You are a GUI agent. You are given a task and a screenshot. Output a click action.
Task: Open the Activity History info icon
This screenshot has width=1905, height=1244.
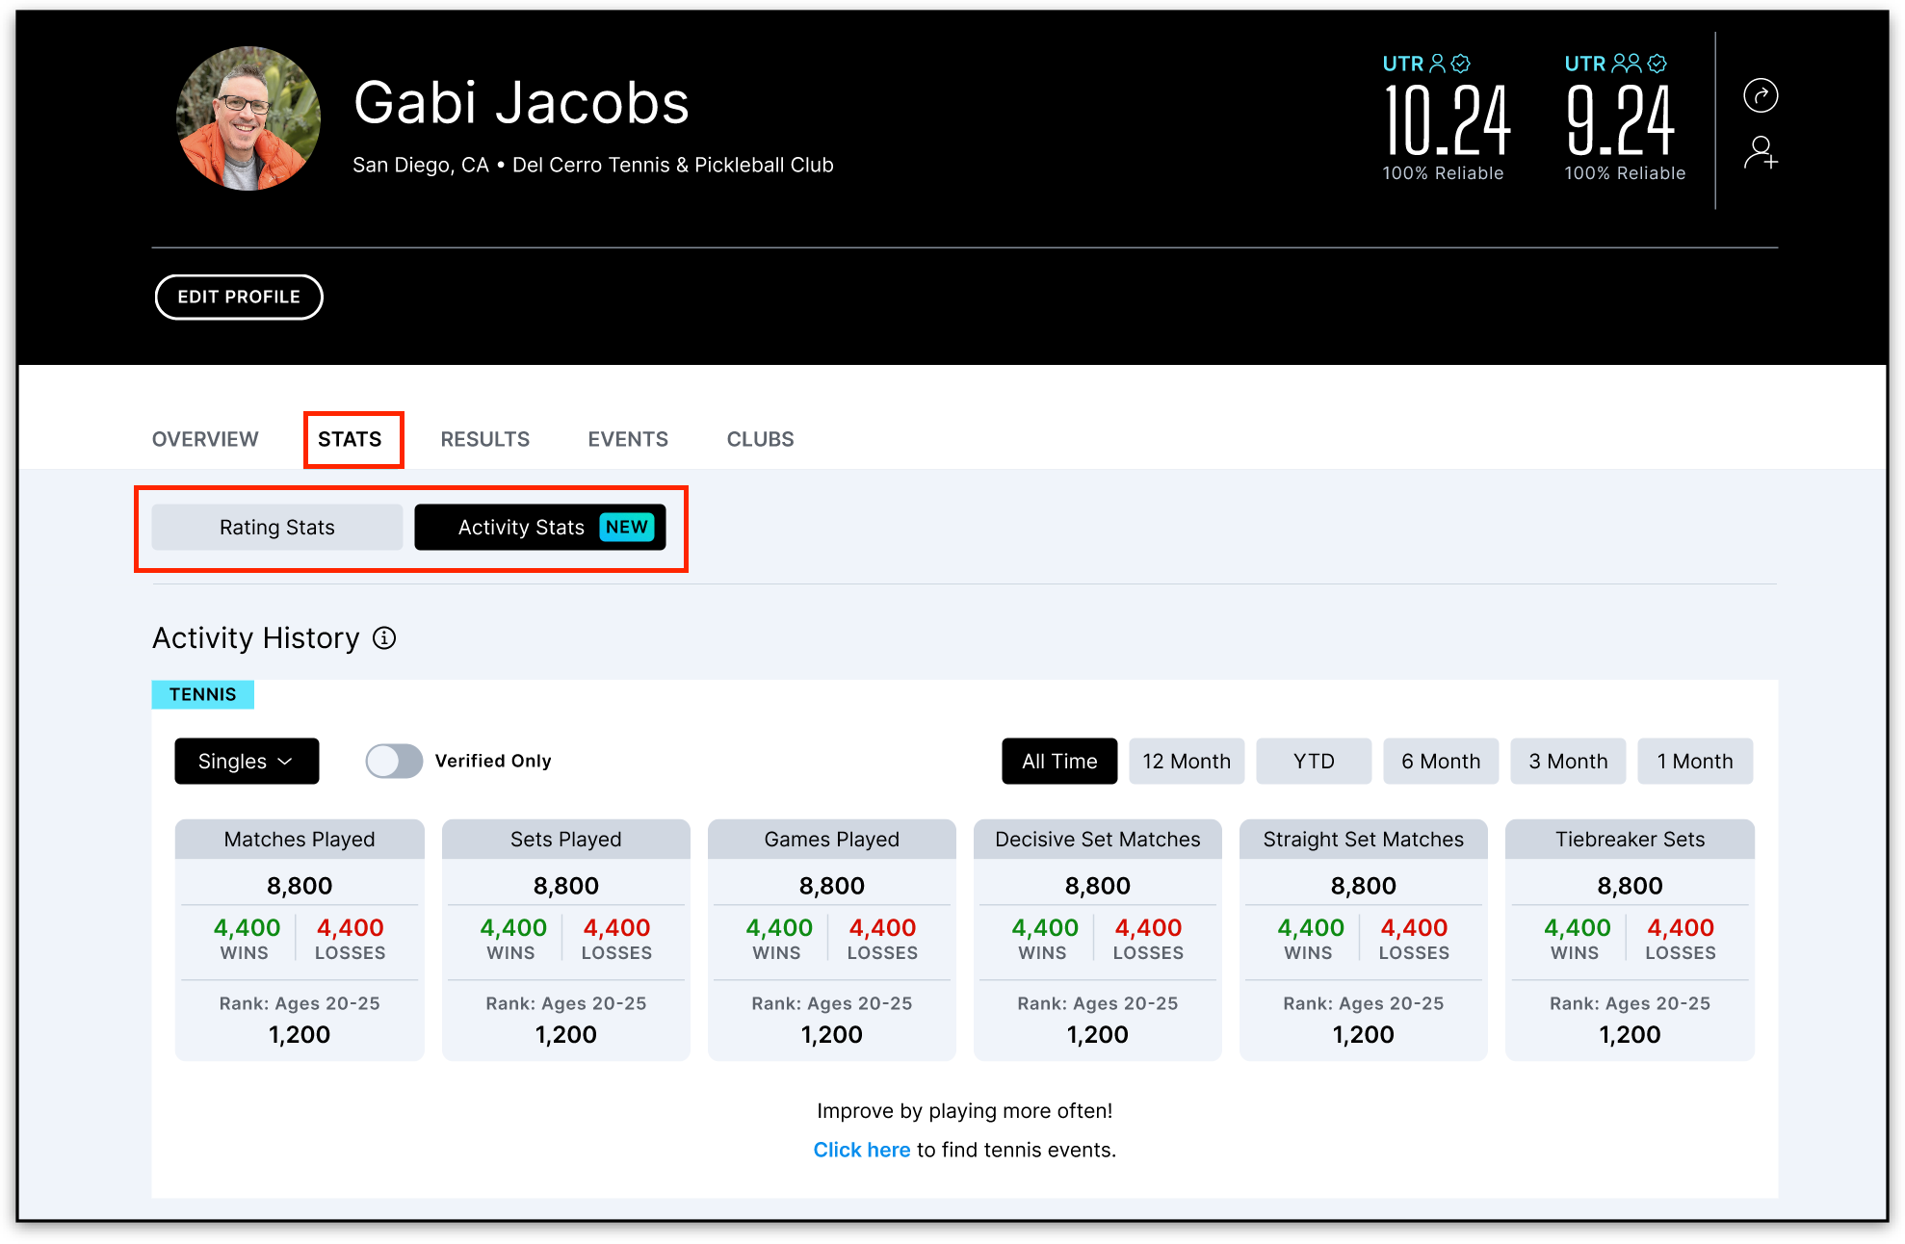(x=384, y=638)
